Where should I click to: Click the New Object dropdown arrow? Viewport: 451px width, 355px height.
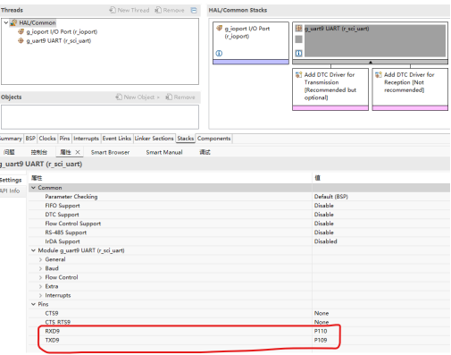pyautogui.click(x=158, y=97)
